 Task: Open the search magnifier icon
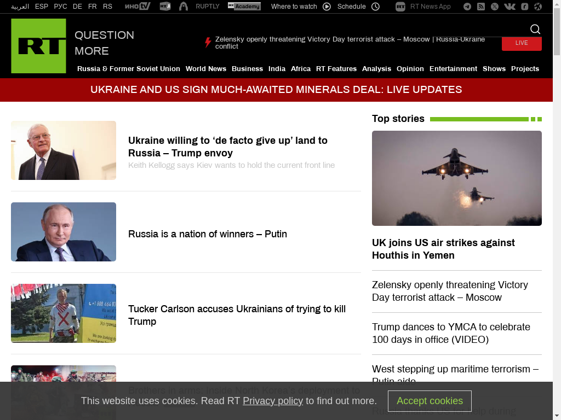[535, 30]
